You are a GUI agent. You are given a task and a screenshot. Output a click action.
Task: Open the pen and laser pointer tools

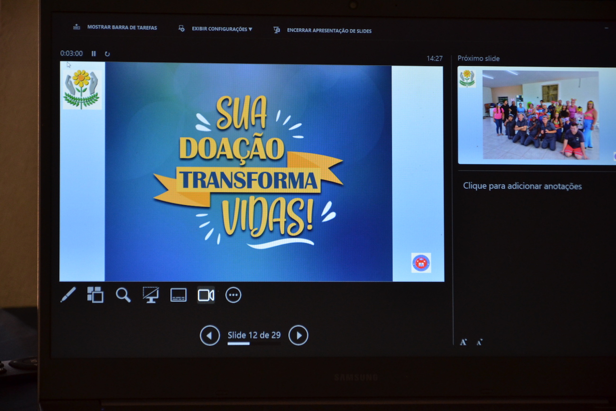68,295
